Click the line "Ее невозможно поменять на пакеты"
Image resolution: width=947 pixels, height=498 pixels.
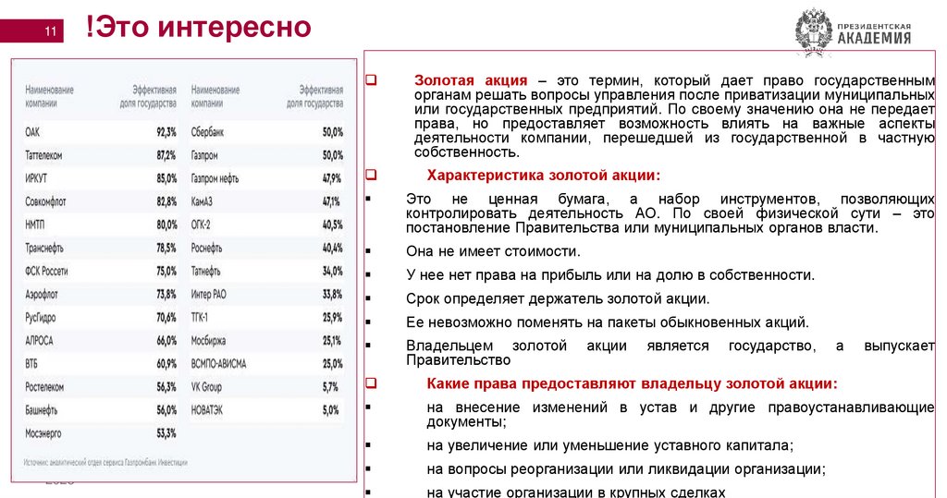coord(607,322)
